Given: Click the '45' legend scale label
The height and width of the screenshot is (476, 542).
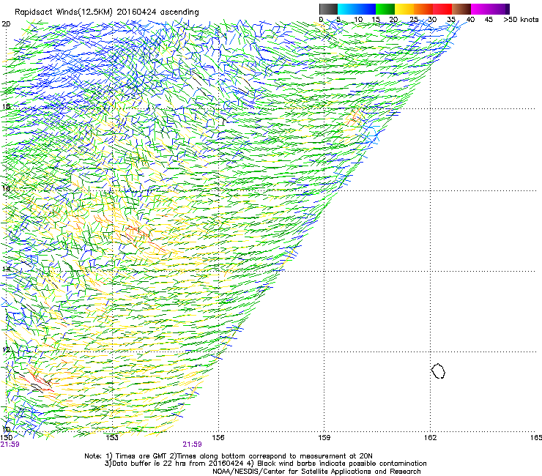Looking at the screenshot, I should (489, 20).
